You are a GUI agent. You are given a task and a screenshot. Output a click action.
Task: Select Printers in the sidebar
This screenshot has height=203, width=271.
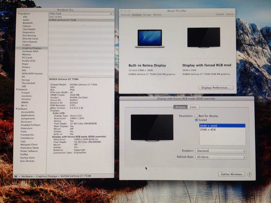tap(26, 67)
